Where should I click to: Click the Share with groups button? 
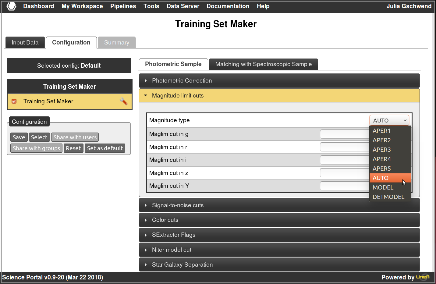[37, 148]
